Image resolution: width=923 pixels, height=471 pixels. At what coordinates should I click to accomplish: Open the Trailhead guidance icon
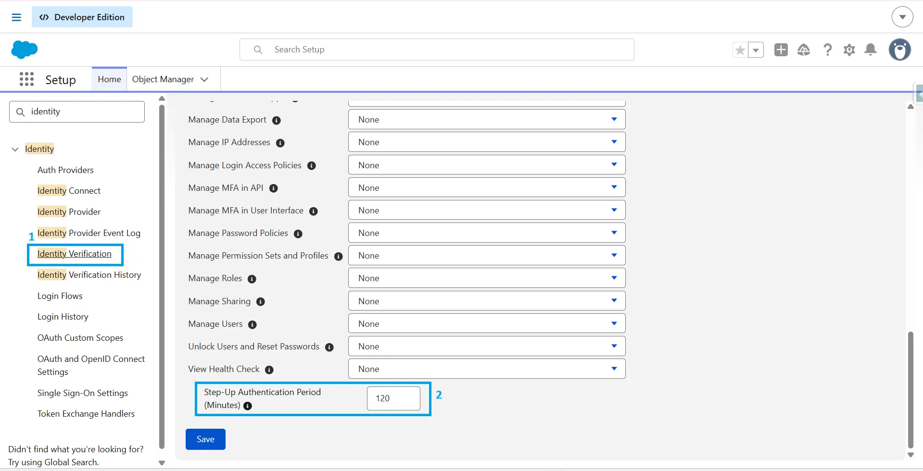[x=804, y=50]
